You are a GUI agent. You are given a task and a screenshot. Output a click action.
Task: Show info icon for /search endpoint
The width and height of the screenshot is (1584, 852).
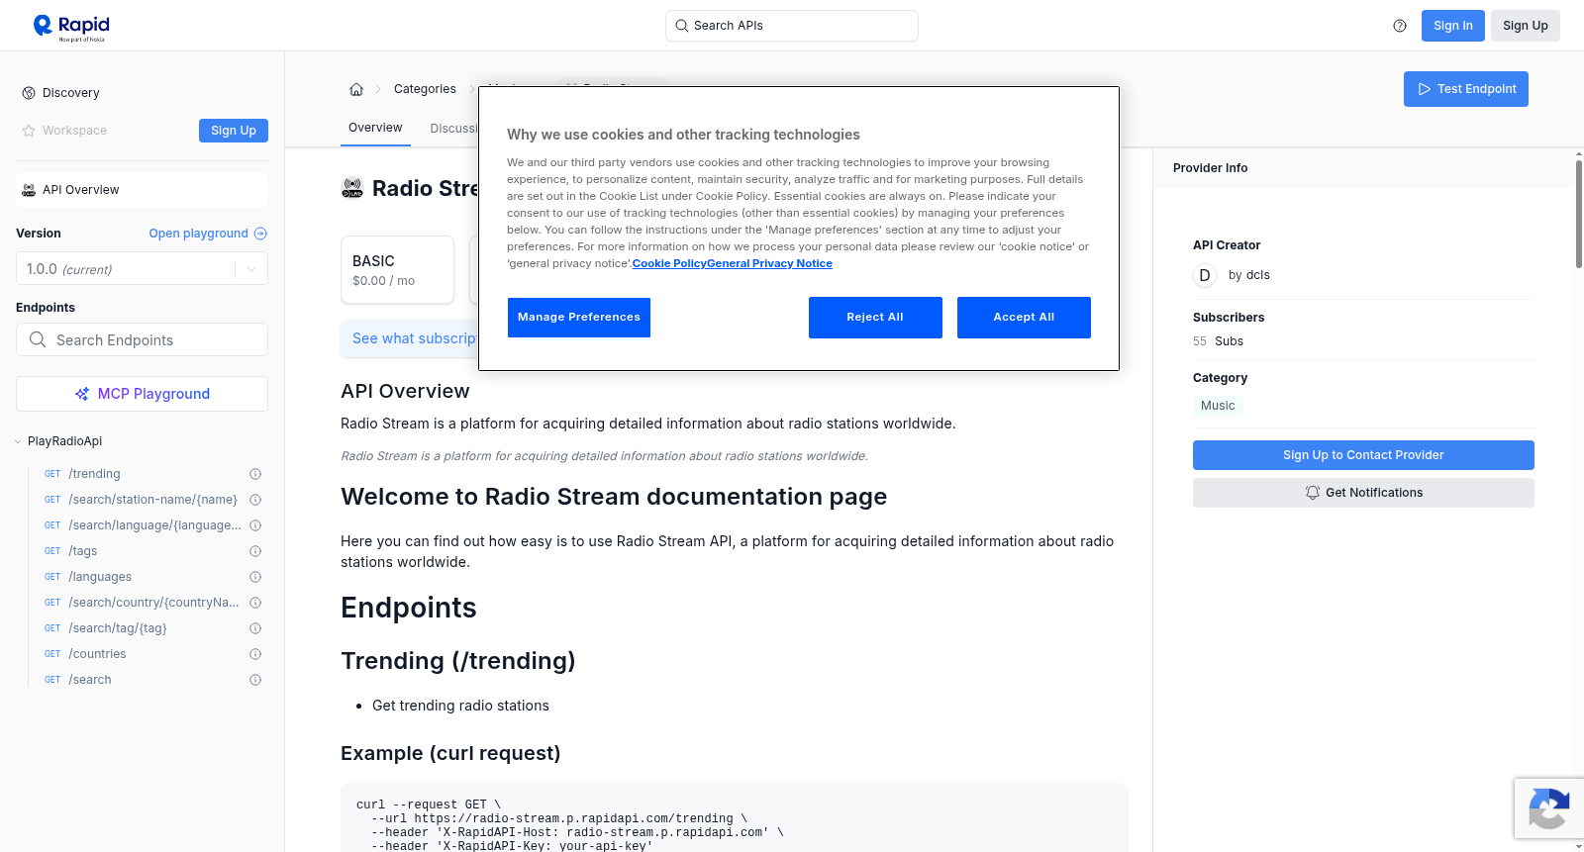[x=255, y=680]
